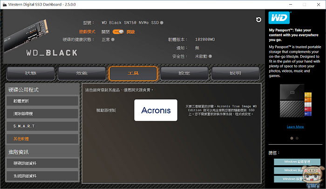Click the 進階資訊 section header
Image resolution: width=326 pixels, height=189 pixels.
pos(18,152)
